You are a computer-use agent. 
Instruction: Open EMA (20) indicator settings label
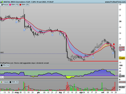25,5
